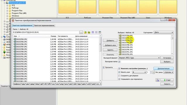This screenshot has width=187, height=105.
Task: Open the Рег. расш. строчны dropdown
Action: coord(168,72)
